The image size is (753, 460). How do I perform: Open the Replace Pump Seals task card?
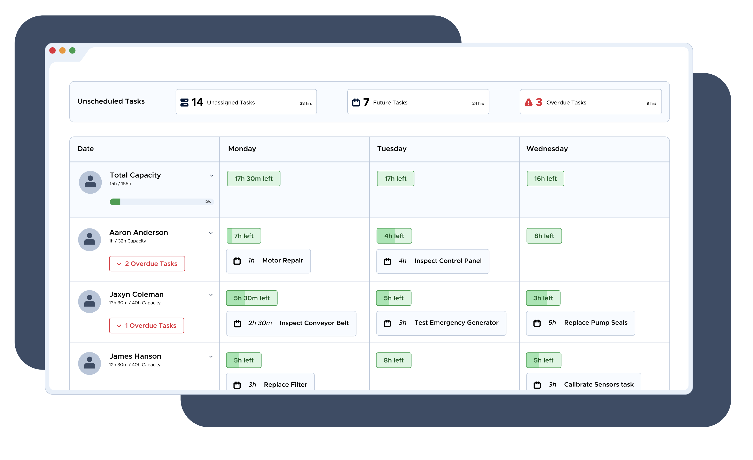tap(580, 323)
